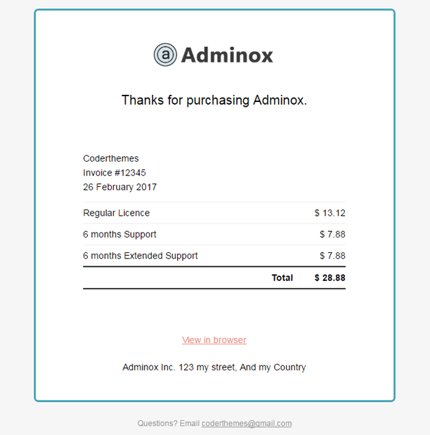430x435 pixels.
Task: Click the letter a inside the logo
Action: 165,55
